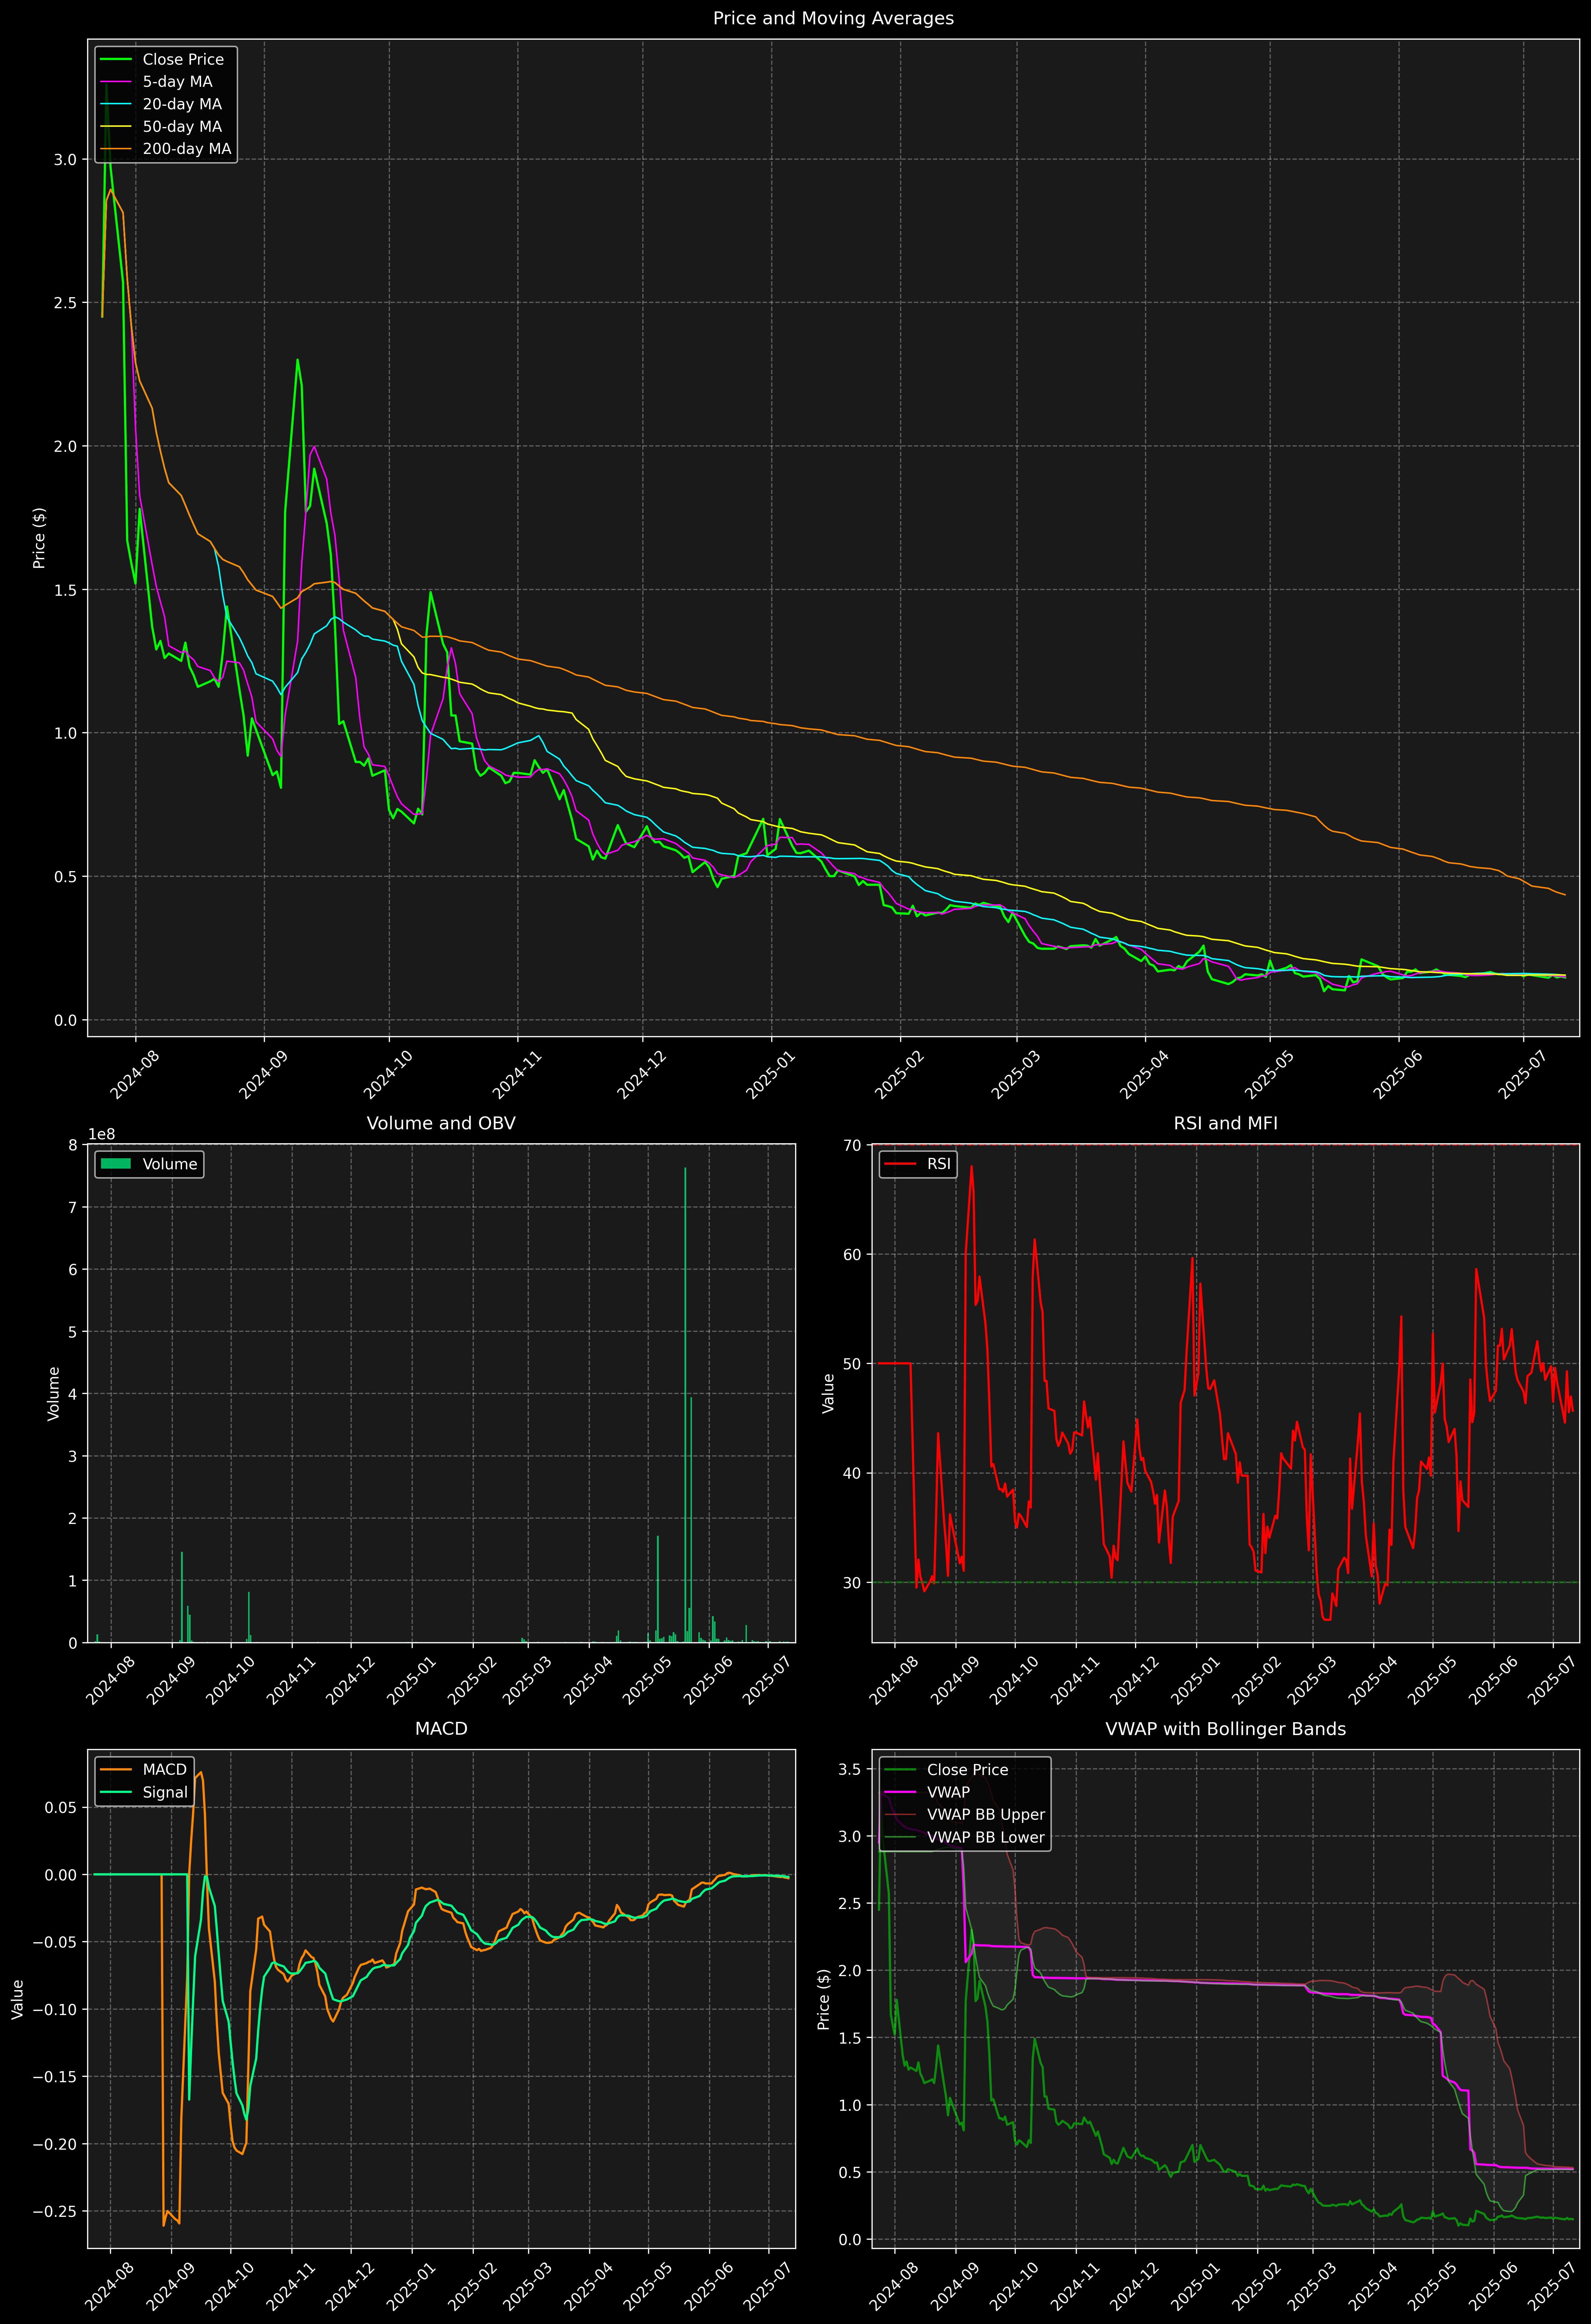Click 'Price ($)' axis label of the VWAP chart
Viewport: 1591px width, 2324px height.
824,1999
